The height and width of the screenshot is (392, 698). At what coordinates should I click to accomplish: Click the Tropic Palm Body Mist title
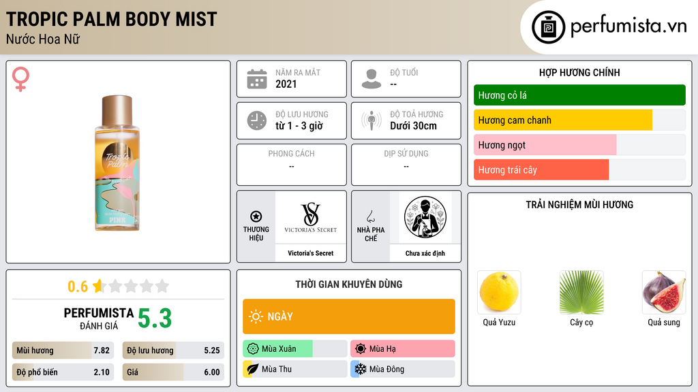111,19
